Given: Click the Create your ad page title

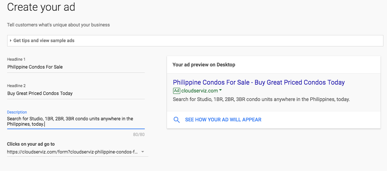Looking at the screenshot, I should click(x=41, y=7).
